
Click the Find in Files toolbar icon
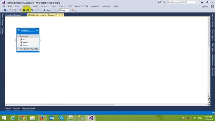click(x=73, y=10)
